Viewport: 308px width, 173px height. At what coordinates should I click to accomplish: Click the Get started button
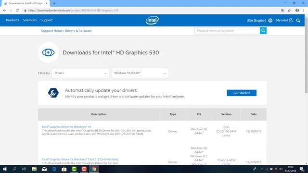coord(242,93)
